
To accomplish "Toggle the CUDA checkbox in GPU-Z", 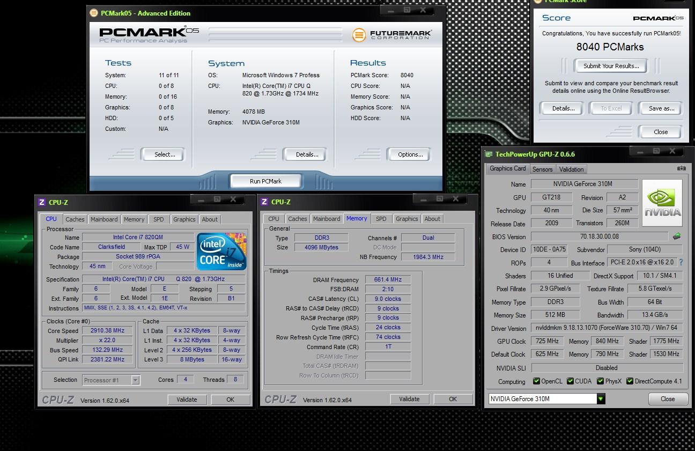I will [570, 381].
